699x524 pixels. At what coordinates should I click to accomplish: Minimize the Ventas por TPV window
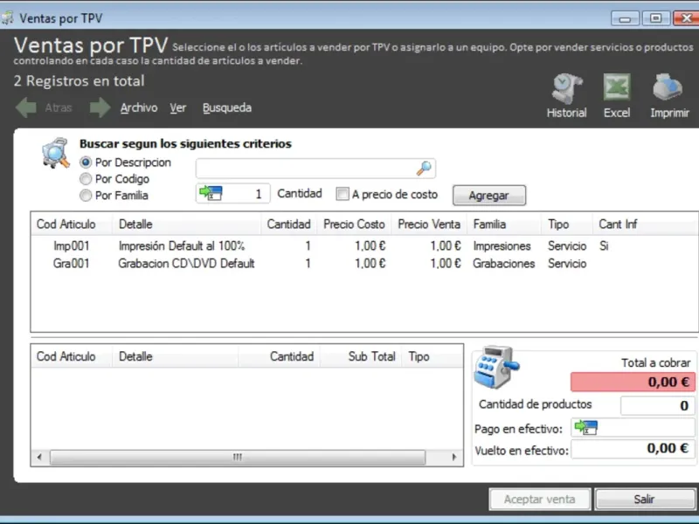click(625, 18)
